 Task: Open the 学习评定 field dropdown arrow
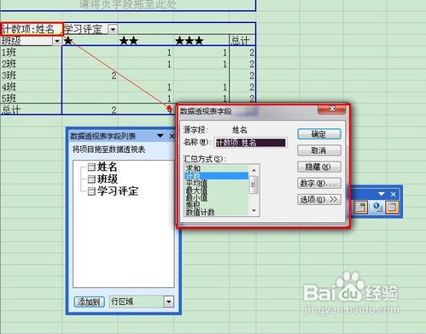click(113, 29)
